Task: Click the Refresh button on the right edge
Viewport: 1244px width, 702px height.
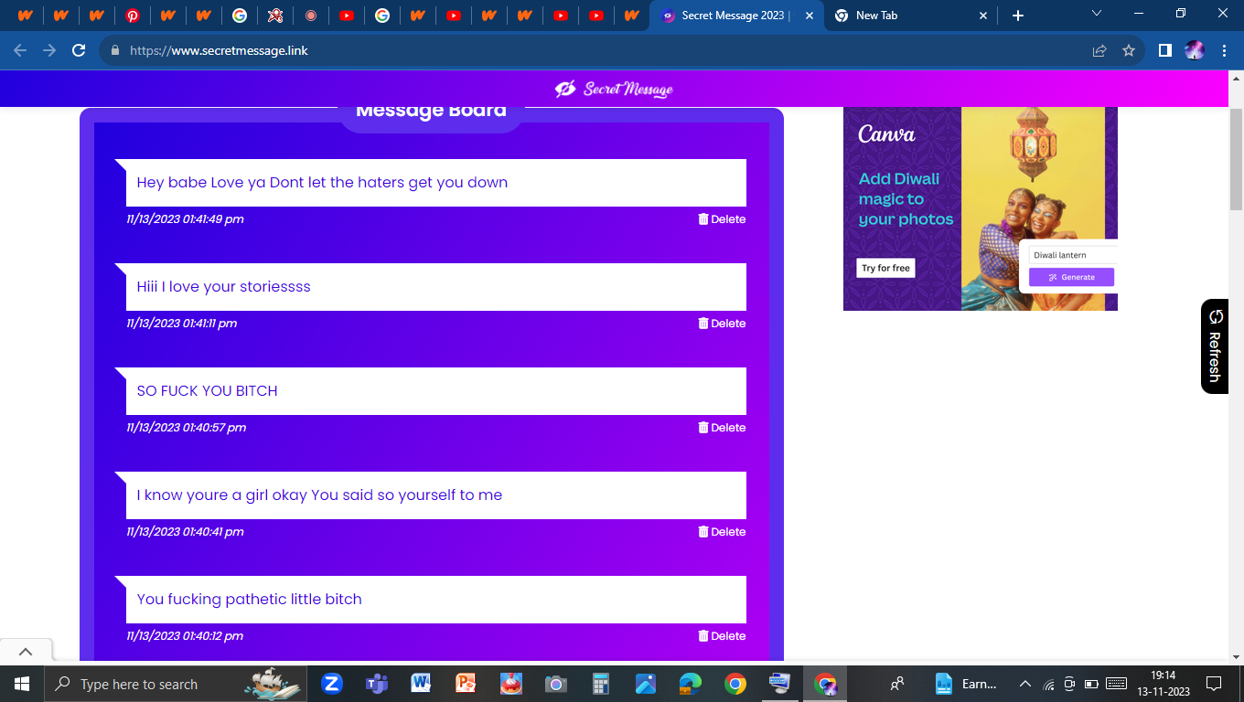Action: point(1215,346)
